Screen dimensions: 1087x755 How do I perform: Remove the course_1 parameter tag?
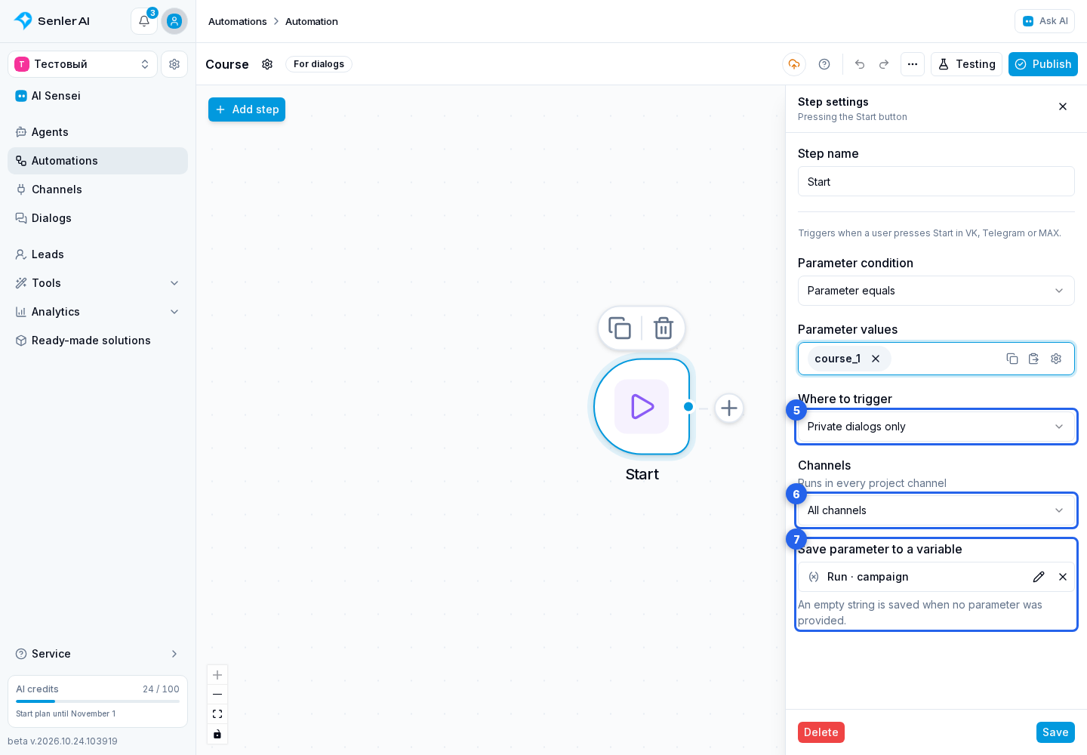coord(876,359)
